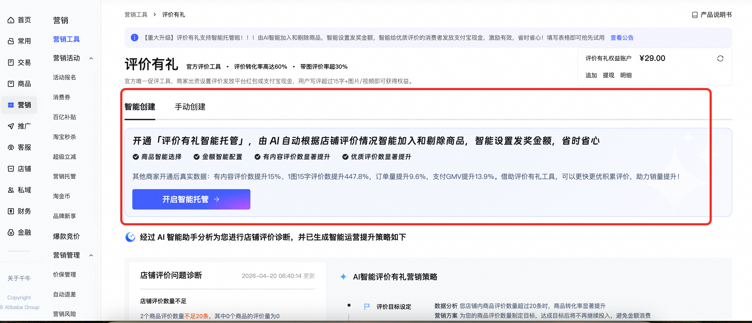Viewport: 752px width, 323px height.
Task: Collapse the 营销管理 menu section
Action: click(91, 255)
